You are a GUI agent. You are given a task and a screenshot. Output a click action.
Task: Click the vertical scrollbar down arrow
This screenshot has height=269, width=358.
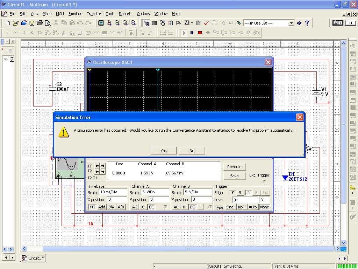[x=344, y=242]
